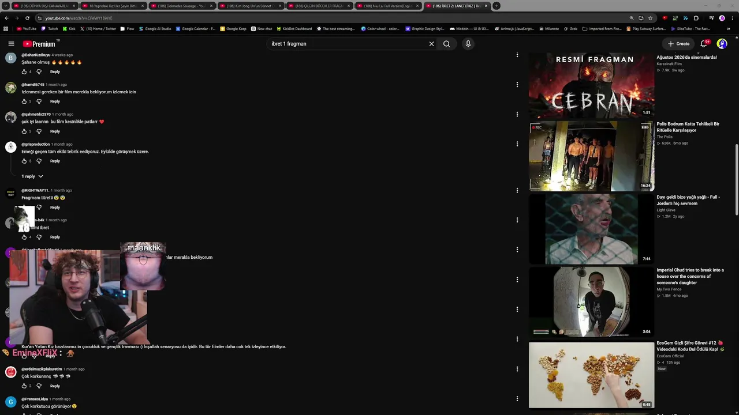Image resolution: width=739 pixels, height=415 pixels.
Task: Open Imperial Chud video title
Action: 690,276
